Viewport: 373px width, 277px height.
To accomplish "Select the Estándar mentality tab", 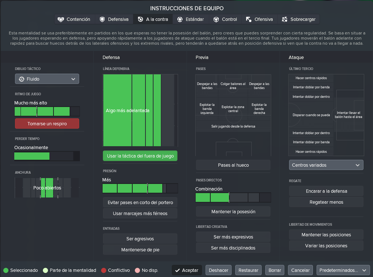I will pyautogui.click(x=191, y=19).
